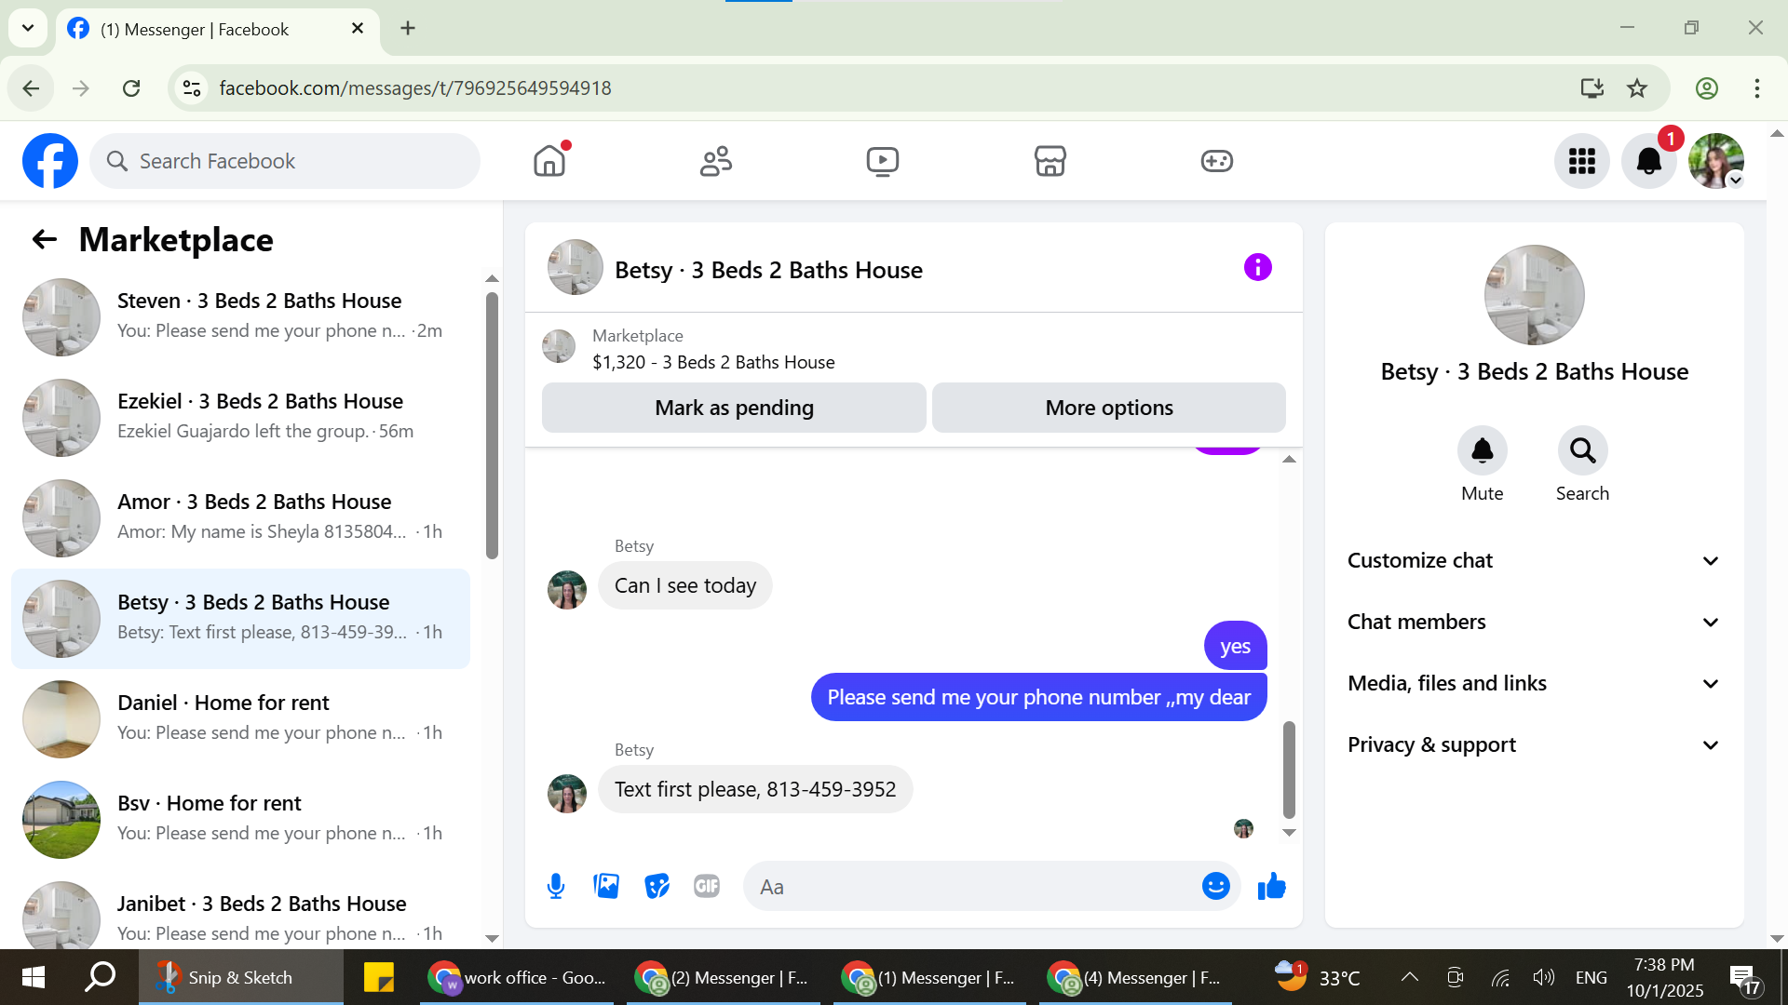Open the Home feed icon
Viewport: 1788px width, 1005px height.
click(x=549, y=161)
